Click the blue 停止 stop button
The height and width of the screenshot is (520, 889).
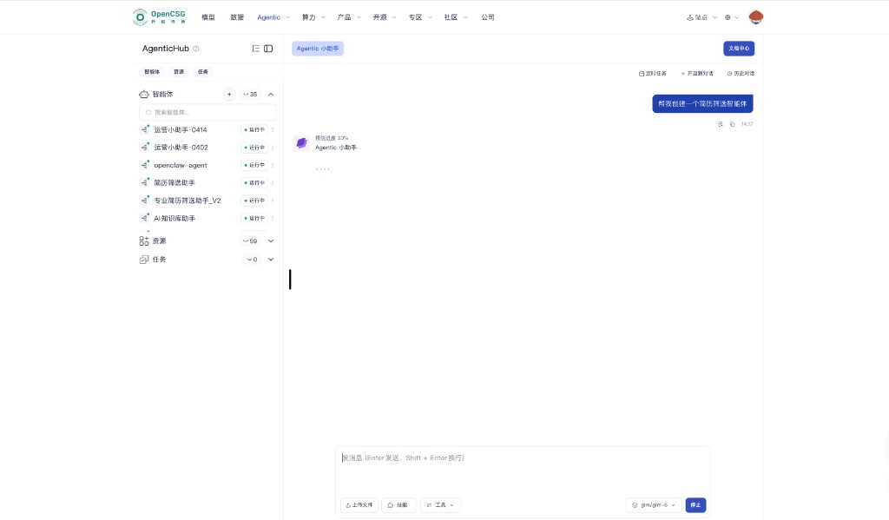695,504
